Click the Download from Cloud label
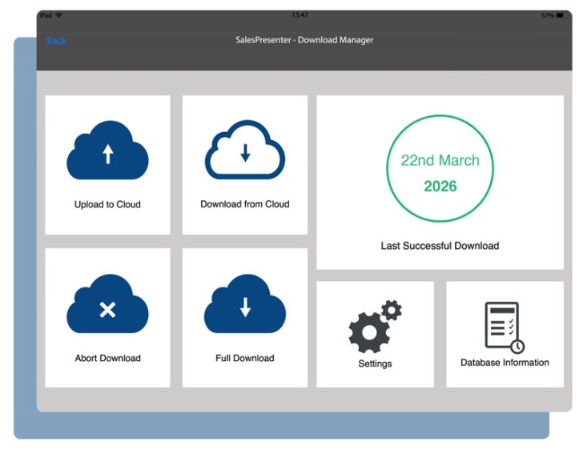This screenshot has width=587, height=450. point(245,204)
